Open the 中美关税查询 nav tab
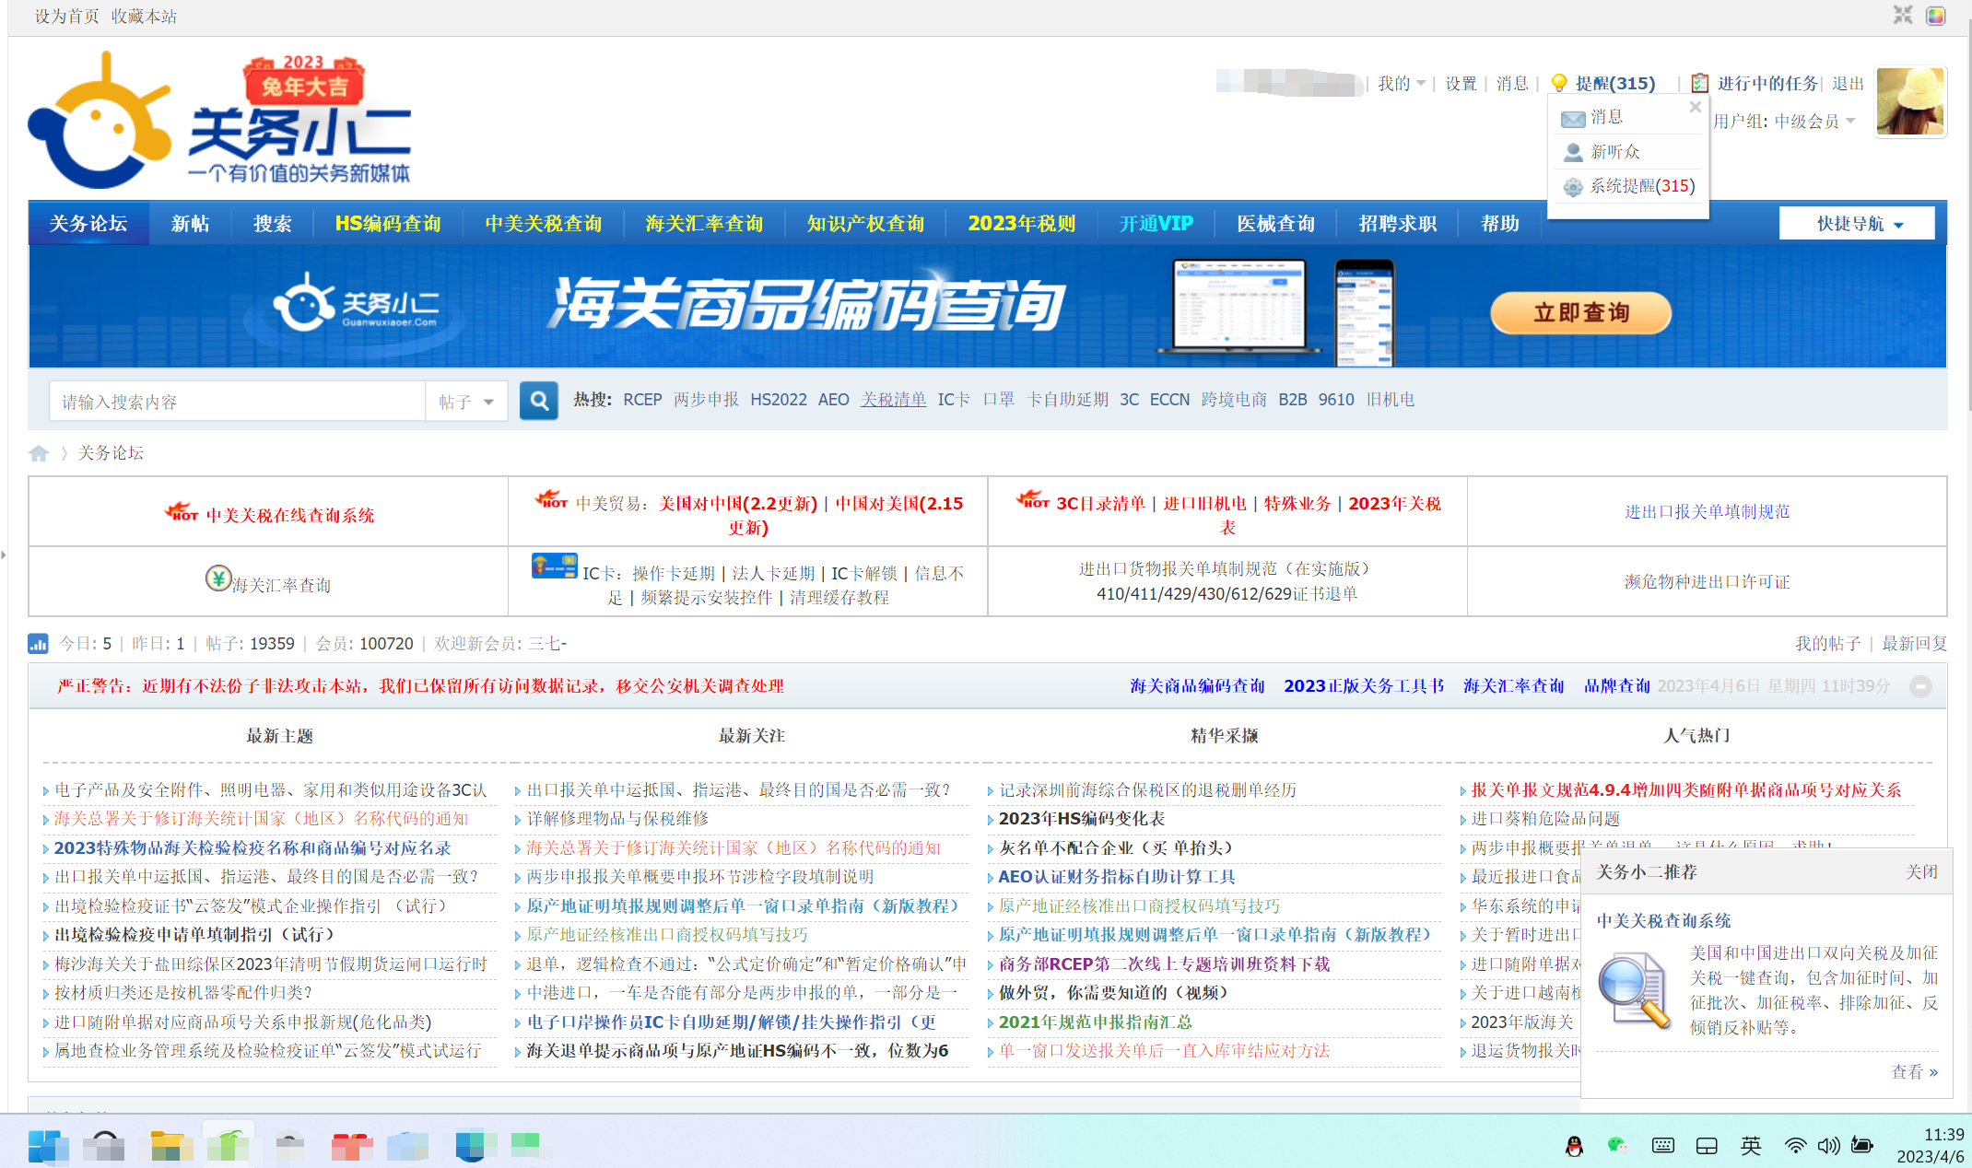The height and width of the screenshot is (1168, 1972). pyautogui.click(x=543, y=224)
